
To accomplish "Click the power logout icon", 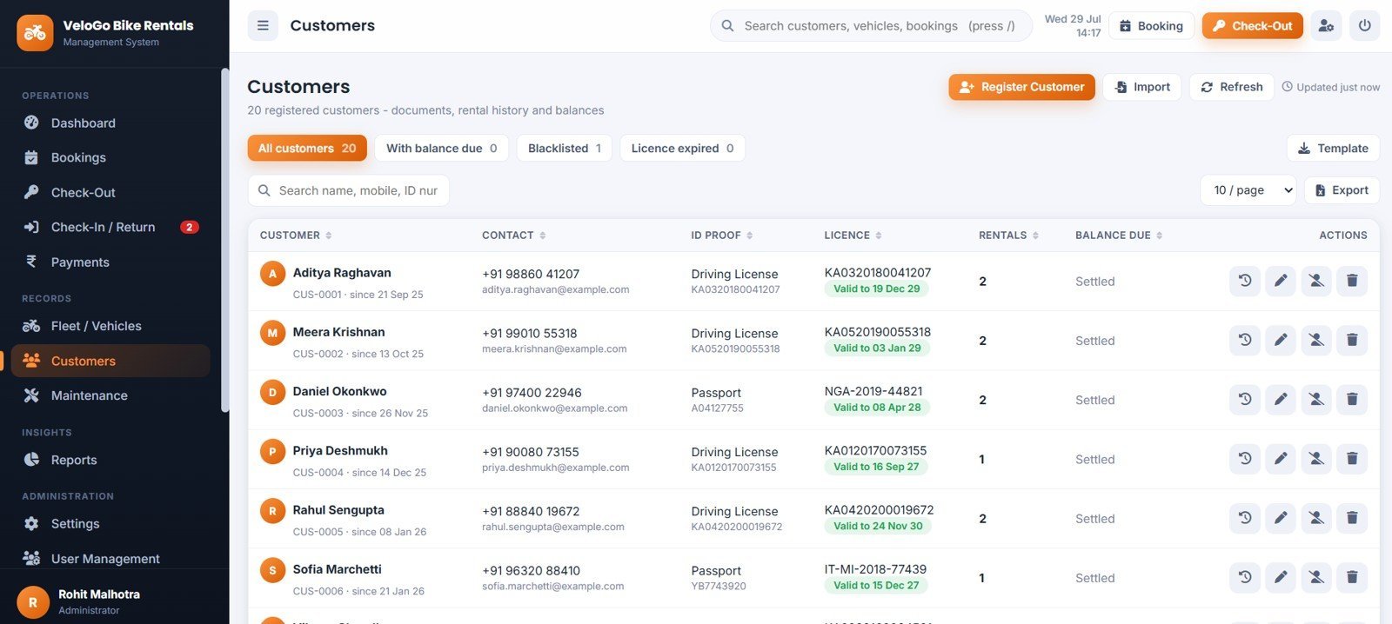I will point(1364,26).
